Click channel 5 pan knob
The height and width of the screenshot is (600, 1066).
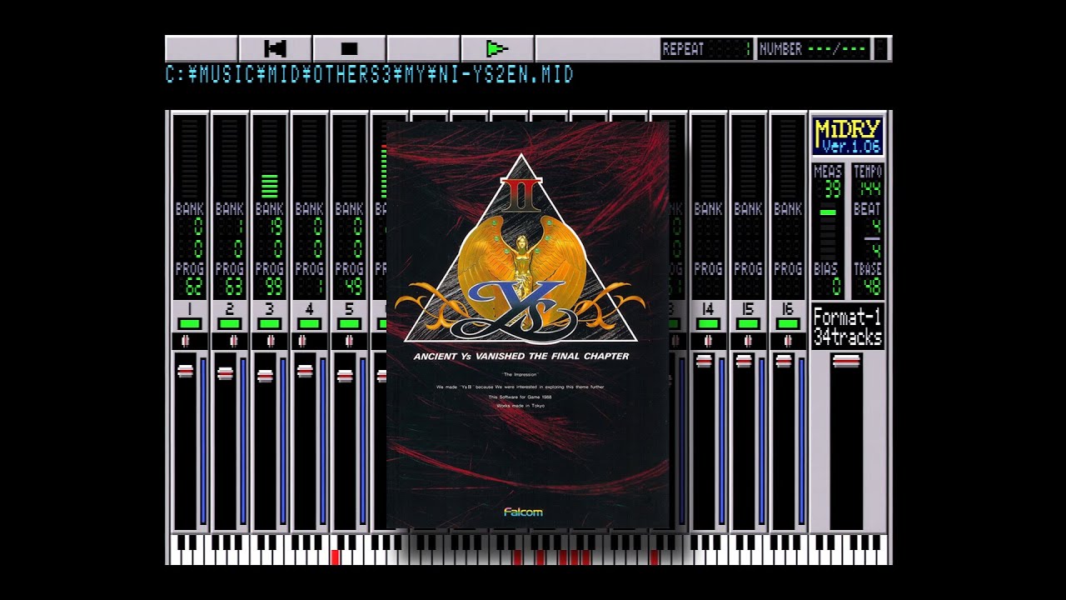[x=349, y=341]
